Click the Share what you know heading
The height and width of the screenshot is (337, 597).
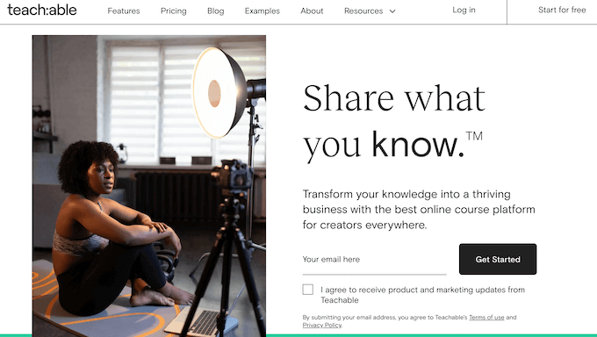pyautogui.click(x=394, y=121)
